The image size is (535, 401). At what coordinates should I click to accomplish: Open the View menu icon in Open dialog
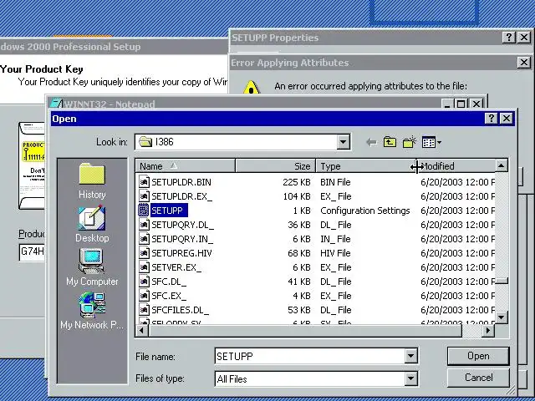coord(431,142)
